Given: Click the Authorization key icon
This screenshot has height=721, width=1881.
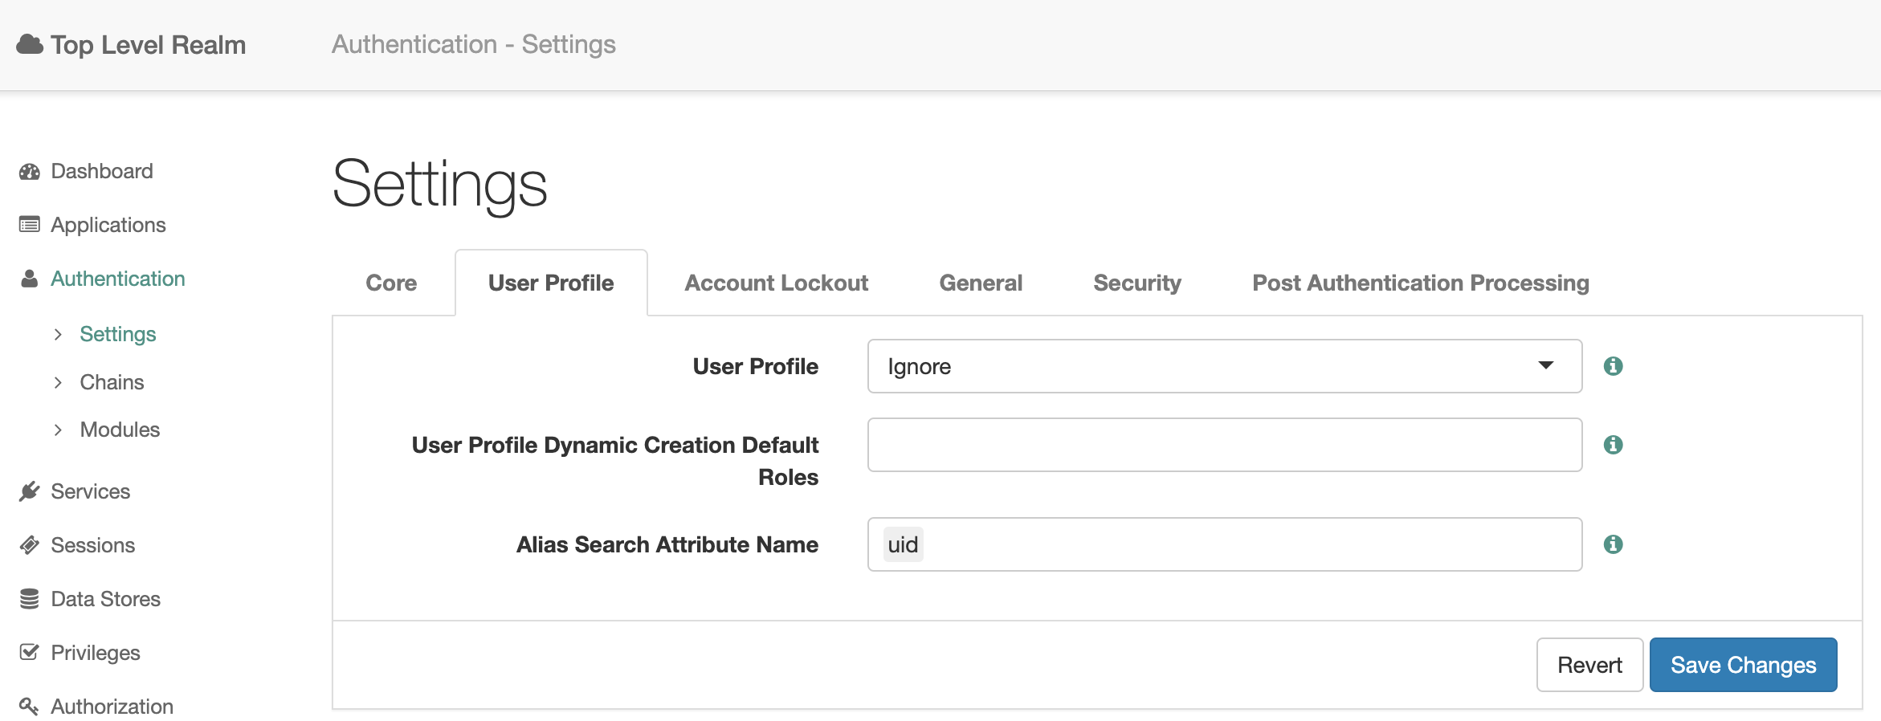Looking at the screenshot, I should pos(30,707).
